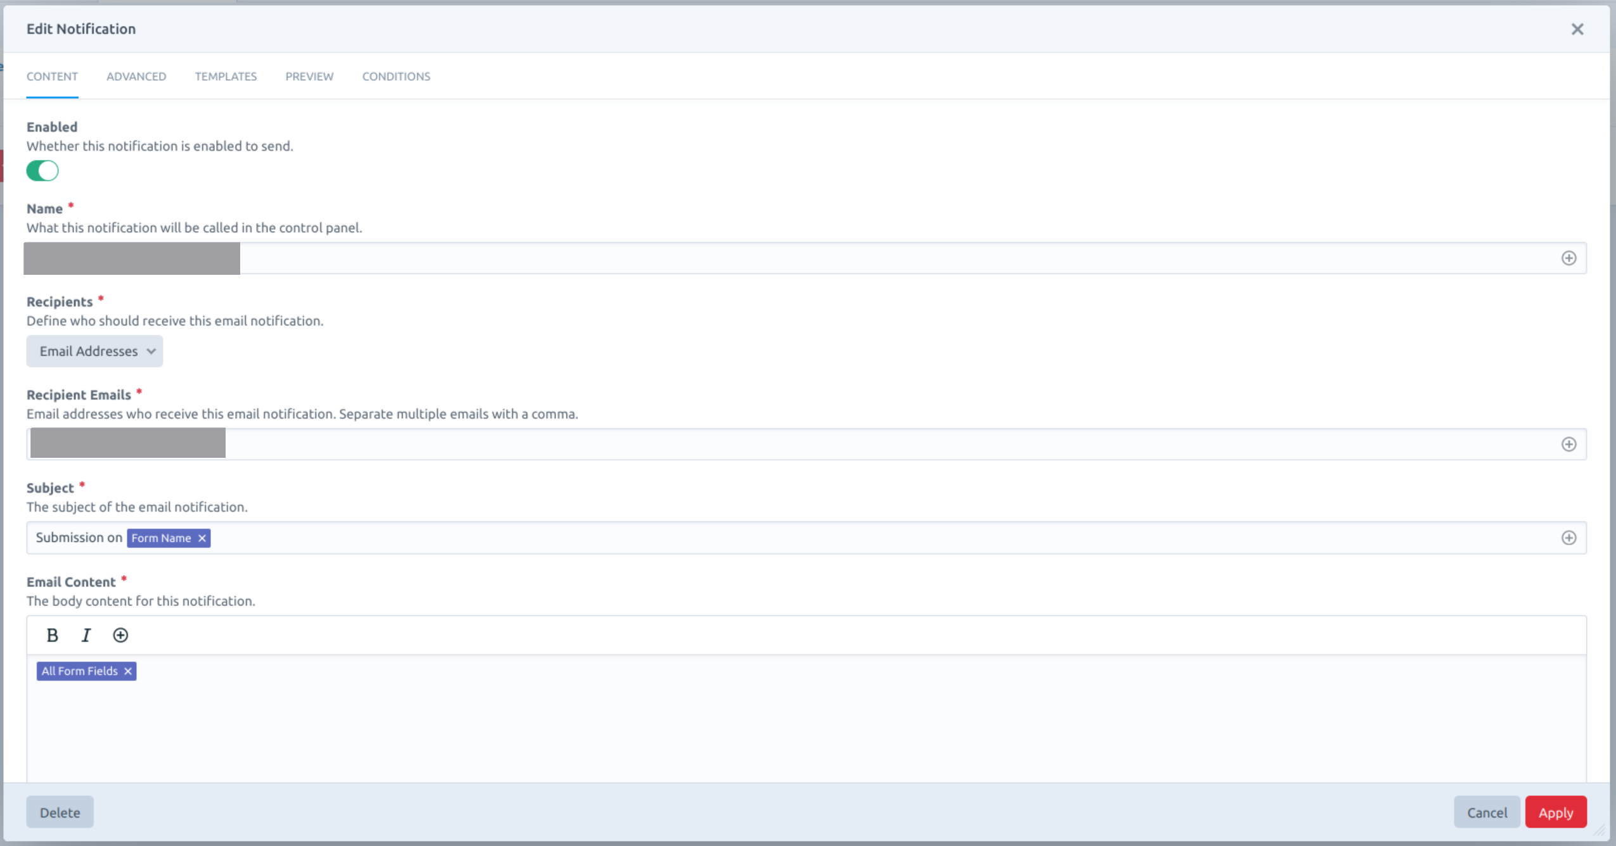This screenshot has height=846, width=1616.
Task: Switch to the Preview tab
Action: 309,76
